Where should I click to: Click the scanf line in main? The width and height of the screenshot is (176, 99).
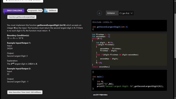(x=105, y=84)
